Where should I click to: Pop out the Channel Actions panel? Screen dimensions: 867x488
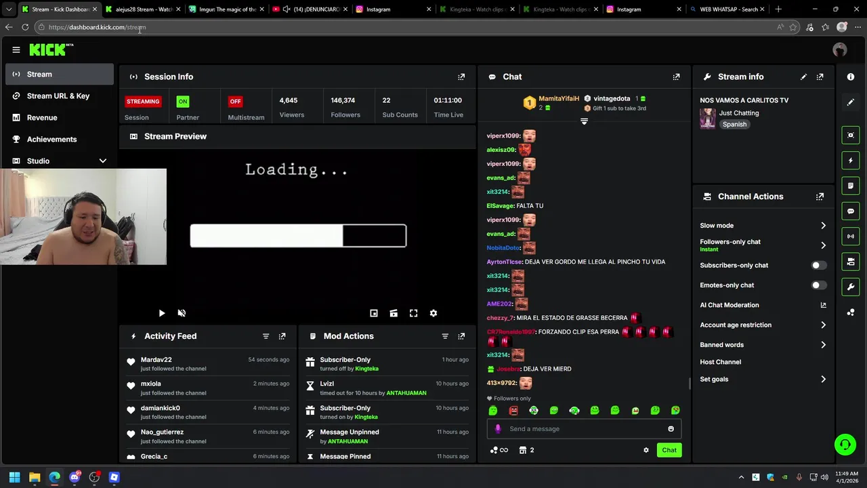[x=820, y=197]
